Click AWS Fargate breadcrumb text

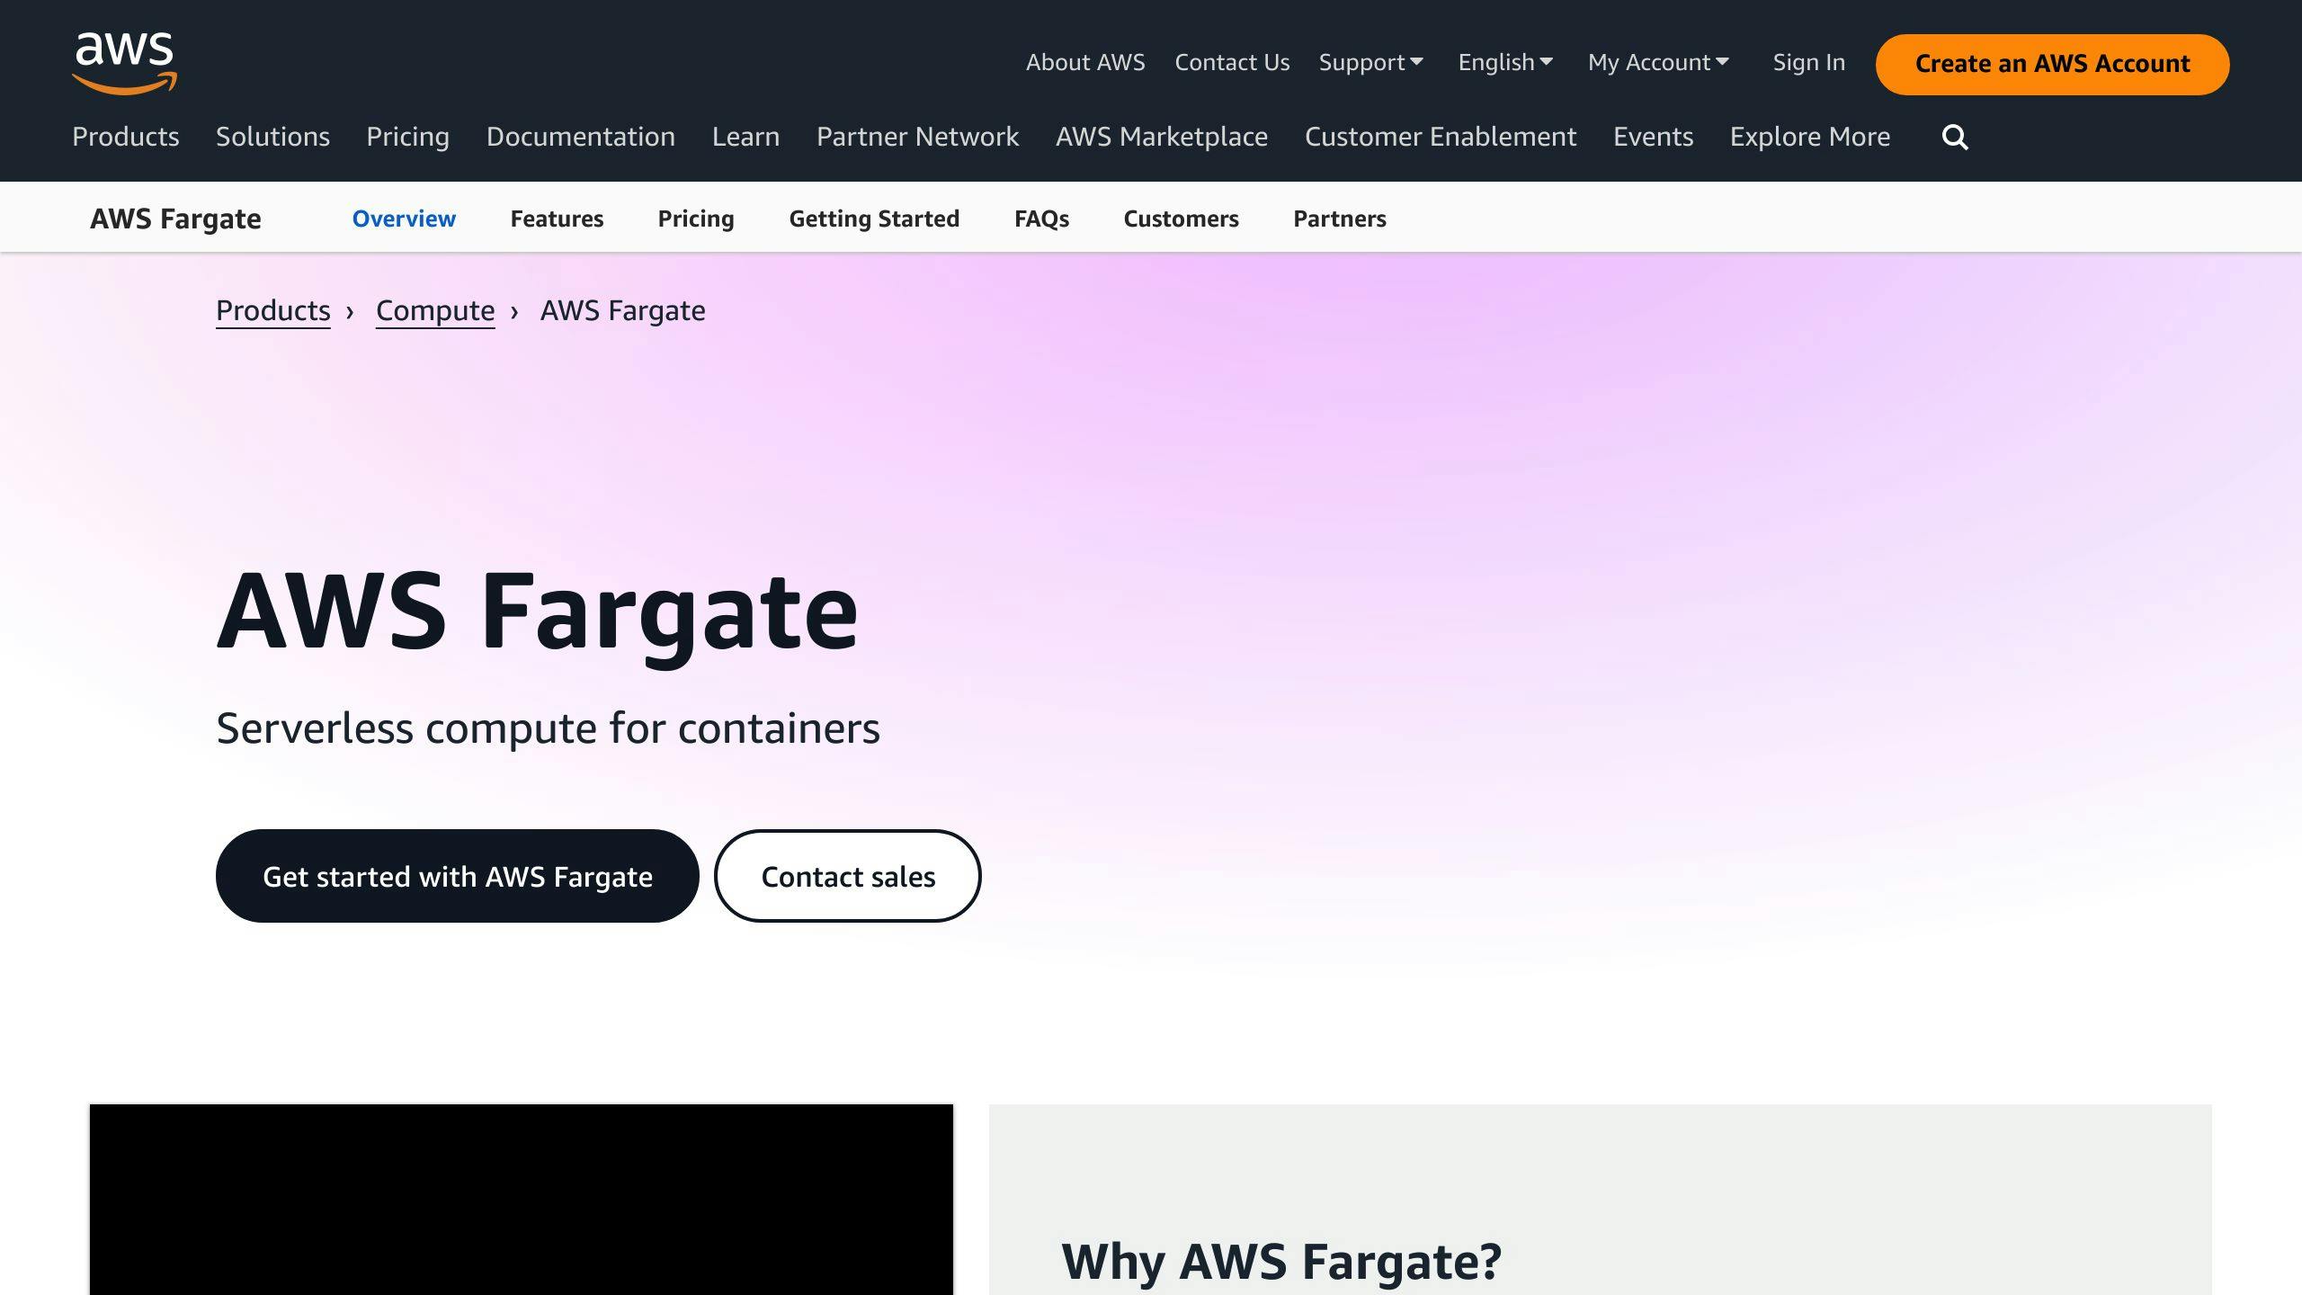622,310
